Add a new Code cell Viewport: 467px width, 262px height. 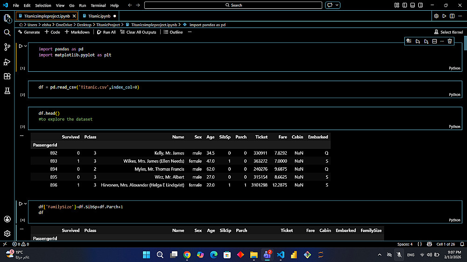tap(52, 32)
